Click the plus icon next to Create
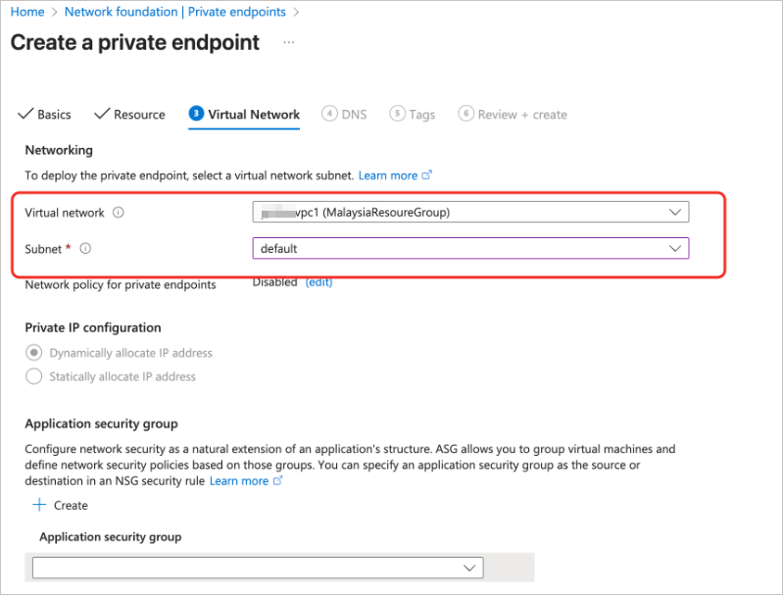The image size is (783, 595). [39, 505]
